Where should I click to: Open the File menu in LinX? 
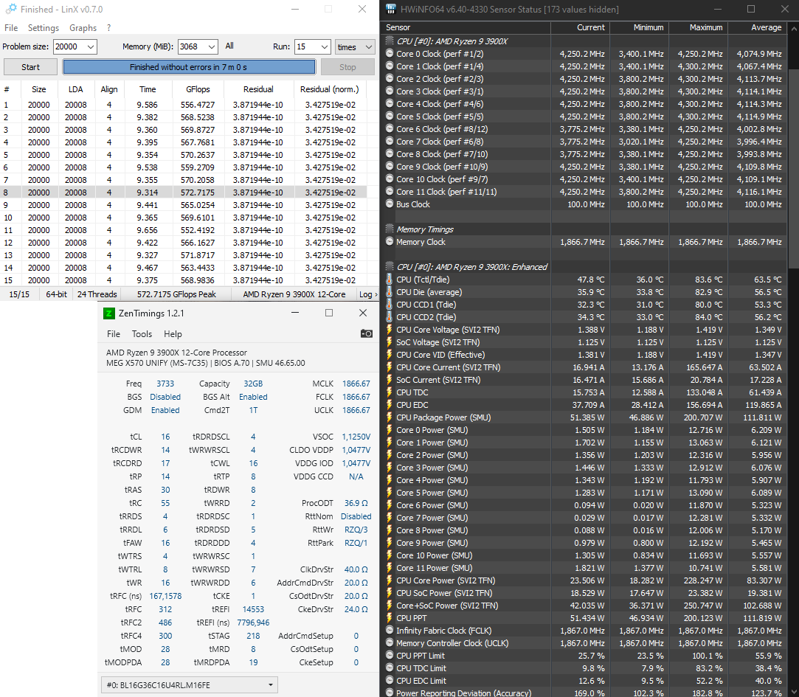[x=11, y=28]
